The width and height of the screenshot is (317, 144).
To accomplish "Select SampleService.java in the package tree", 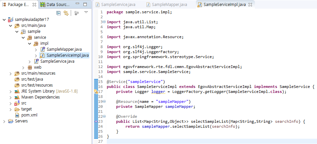I will 57,61.
